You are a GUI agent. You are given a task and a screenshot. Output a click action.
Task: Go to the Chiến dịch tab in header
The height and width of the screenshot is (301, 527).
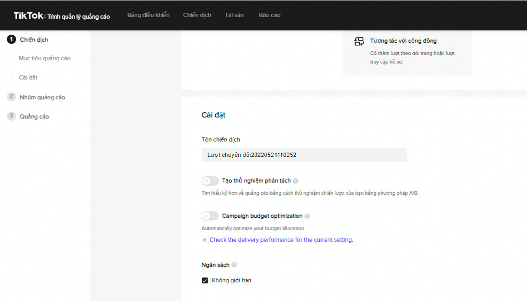[197, 15]
